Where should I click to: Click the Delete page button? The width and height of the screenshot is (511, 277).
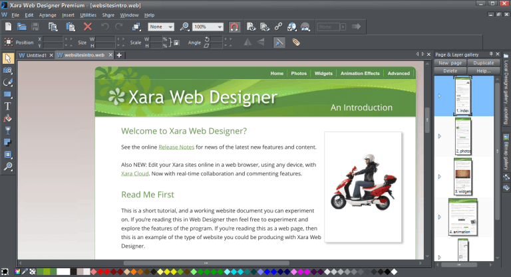[450, 70]
